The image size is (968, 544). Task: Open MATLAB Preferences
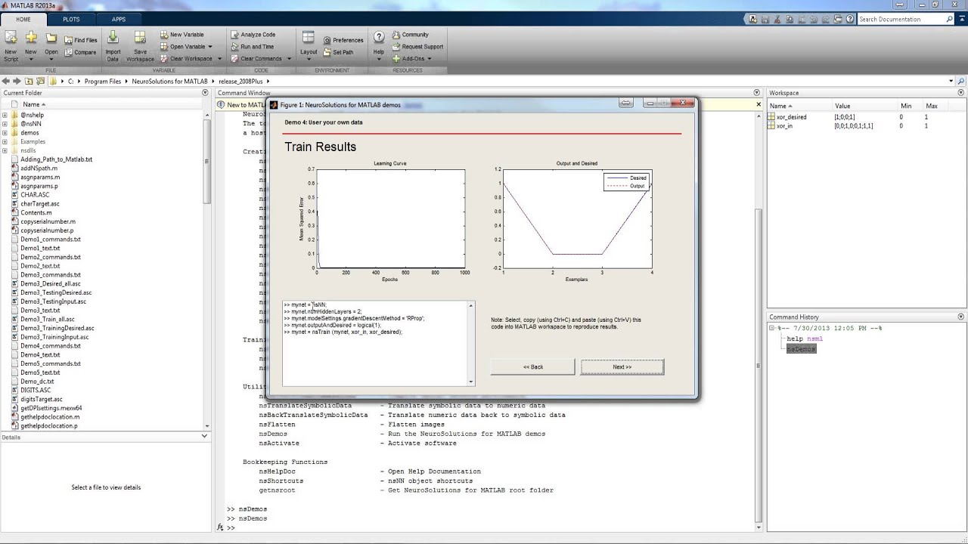343,40
